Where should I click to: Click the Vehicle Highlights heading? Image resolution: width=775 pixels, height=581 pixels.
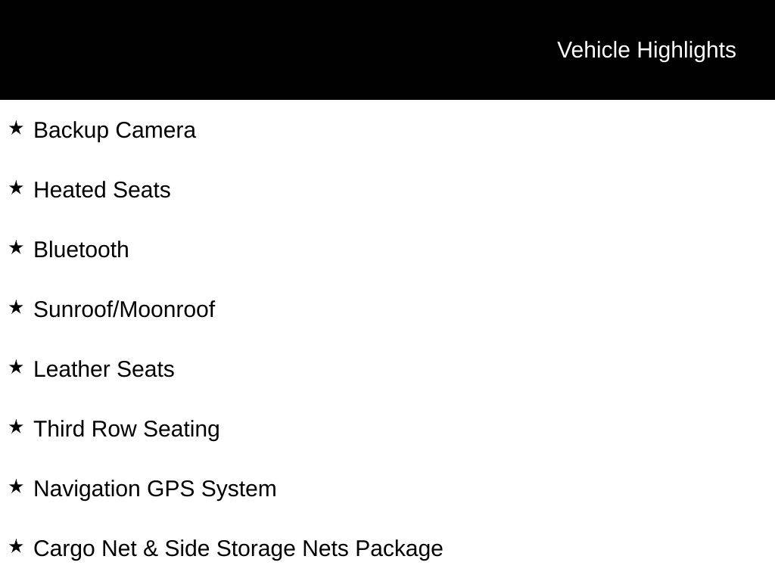click(646, 51)
